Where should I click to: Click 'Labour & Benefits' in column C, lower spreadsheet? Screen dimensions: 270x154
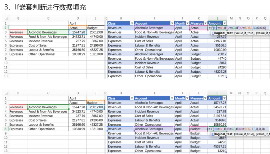(48, 124)
